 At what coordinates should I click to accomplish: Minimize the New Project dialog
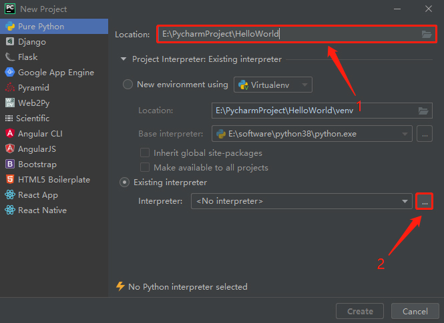click(397, 9)
